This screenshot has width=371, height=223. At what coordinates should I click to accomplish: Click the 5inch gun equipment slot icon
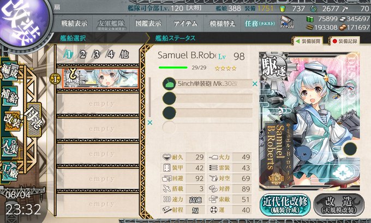[x=169, y=84]
